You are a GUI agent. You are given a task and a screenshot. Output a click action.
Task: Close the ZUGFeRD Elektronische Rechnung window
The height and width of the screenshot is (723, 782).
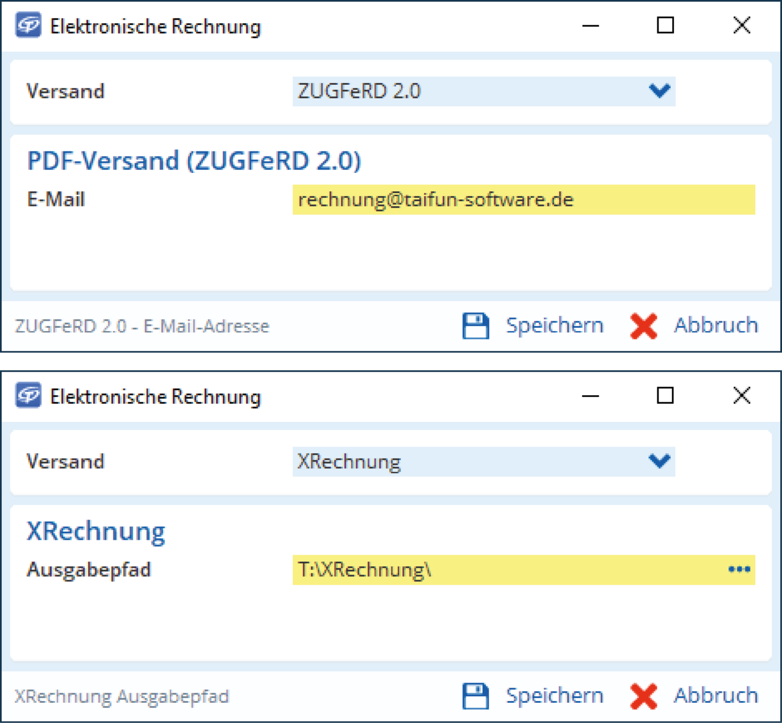(x=742, y=26)
